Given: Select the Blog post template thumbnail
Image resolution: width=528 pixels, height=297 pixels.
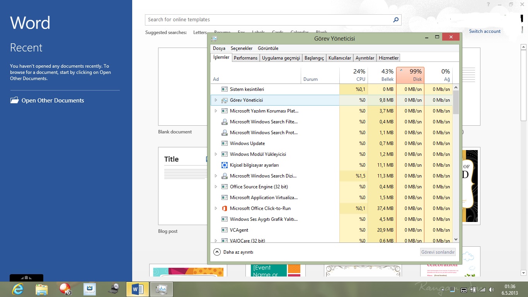Looking at the screenshot, I should pyautogui.click(x=183, y=186).
